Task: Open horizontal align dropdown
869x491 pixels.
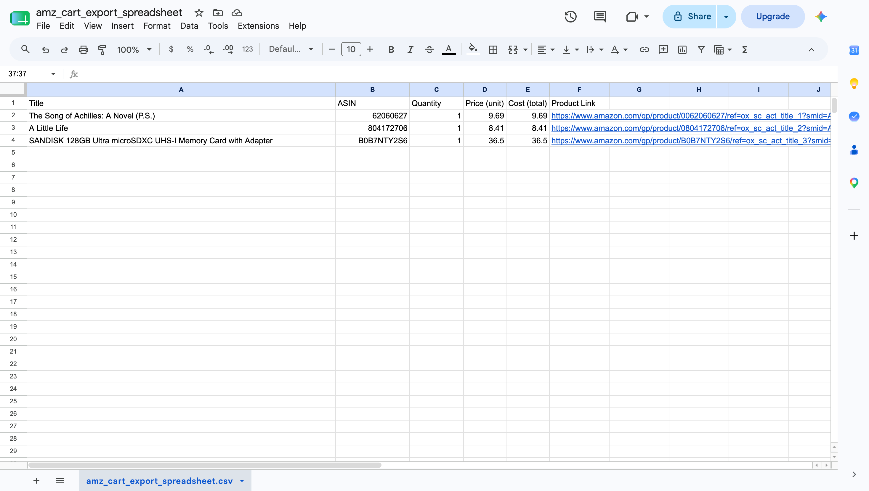Action: tap(546, 49)
